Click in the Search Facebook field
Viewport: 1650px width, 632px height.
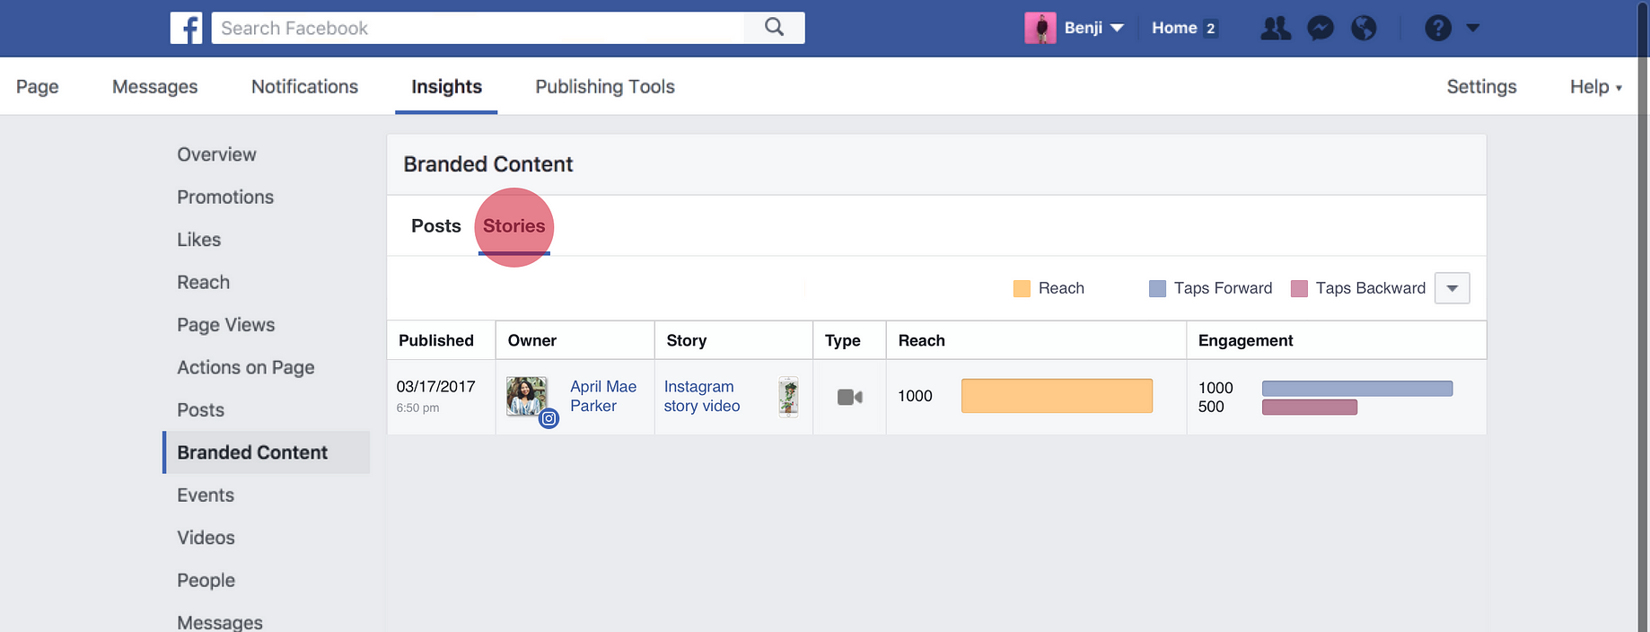tap(478, 28)
